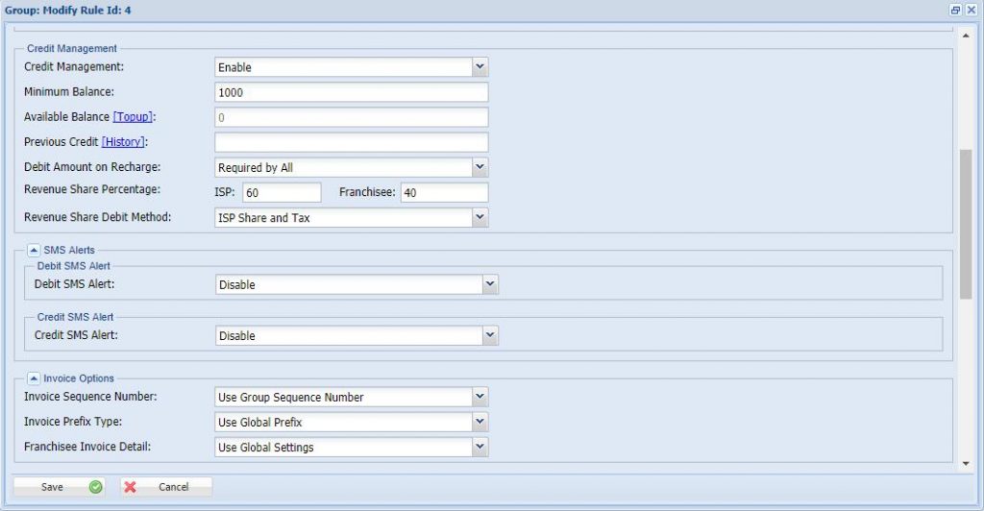Expand the Invoice Sequence Number dropdown
This screenshot has height=511, width=984.
[480, 397]
